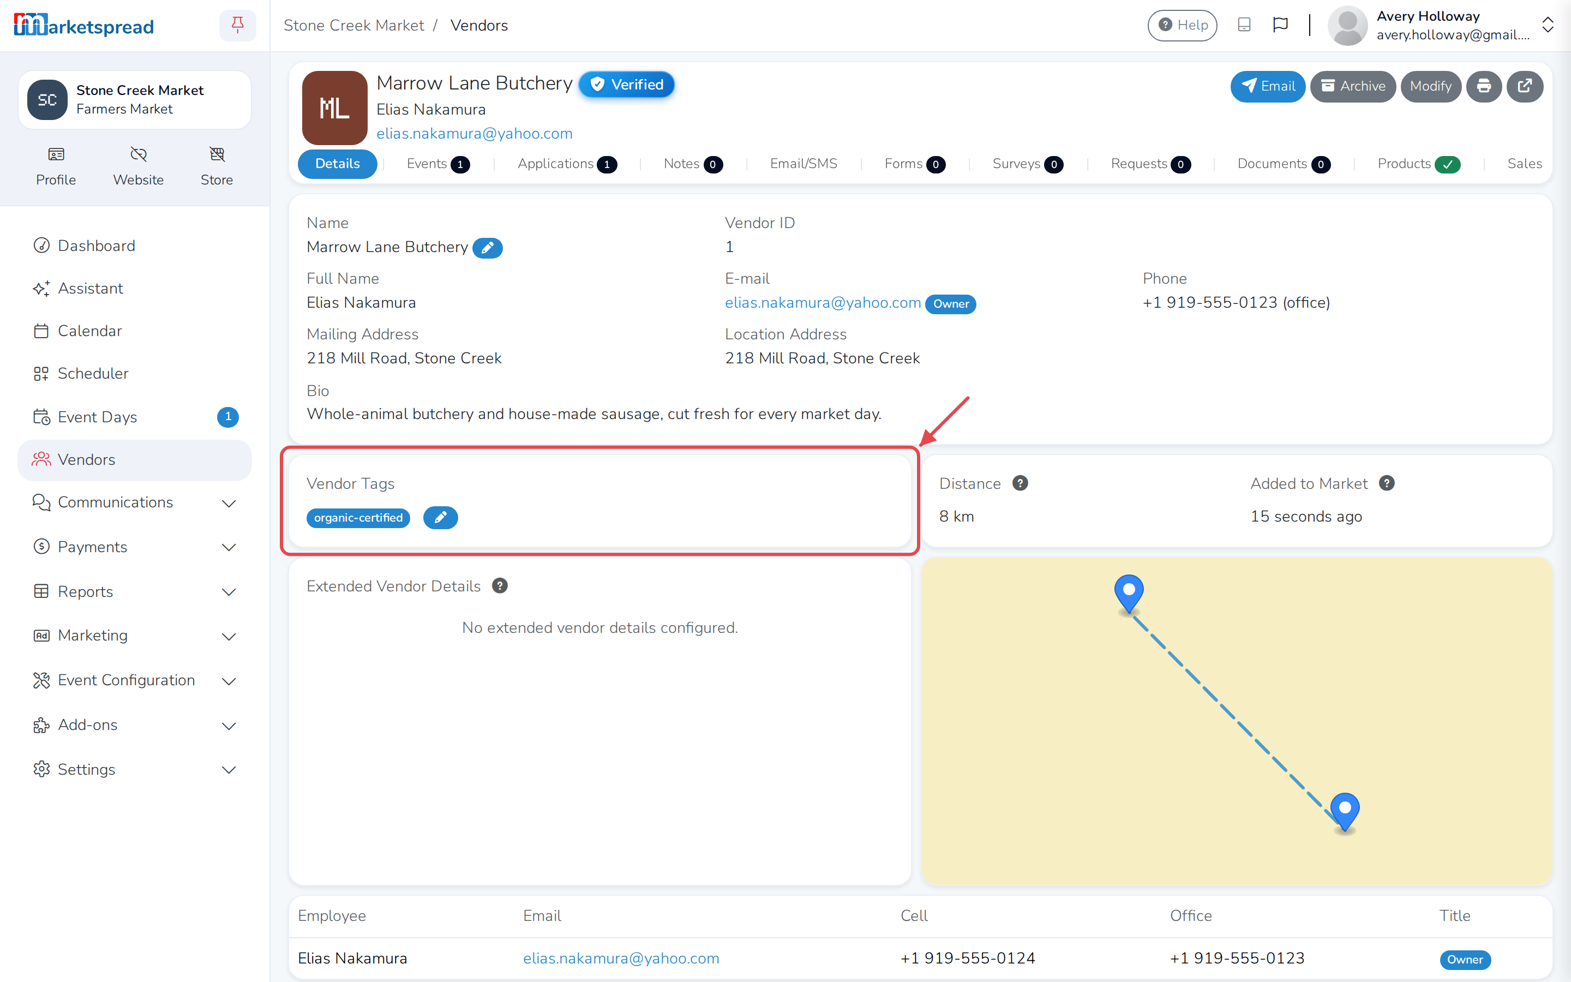Open the Documents tab
The image size is (1571, 982).
[1284, 164]
